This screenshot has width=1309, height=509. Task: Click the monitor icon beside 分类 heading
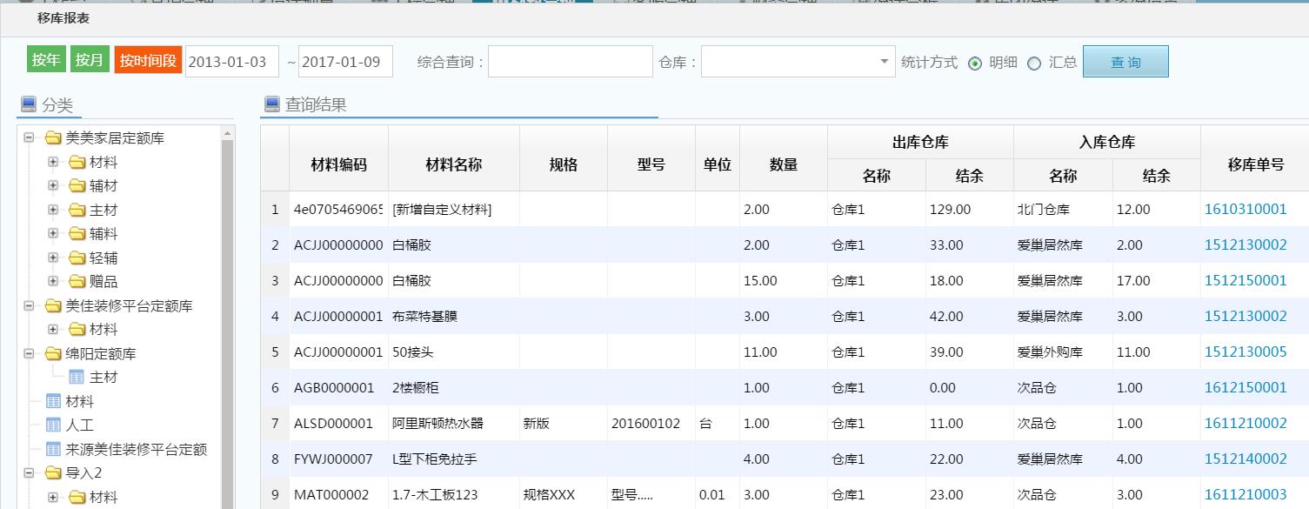(x=29, y=105)
